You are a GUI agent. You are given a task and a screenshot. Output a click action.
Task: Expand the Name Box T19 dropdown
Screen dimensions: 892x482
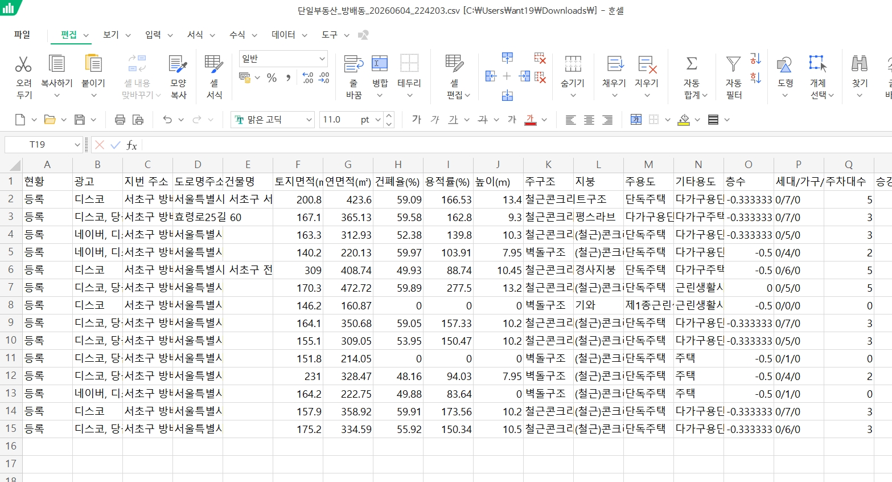(x=77, y=145)
